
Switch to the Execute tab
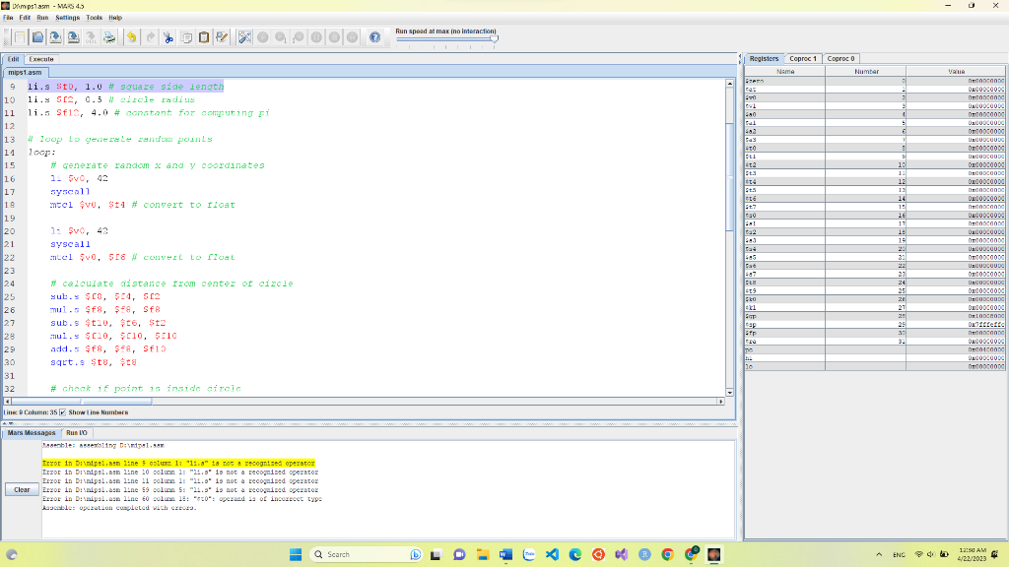42,59
